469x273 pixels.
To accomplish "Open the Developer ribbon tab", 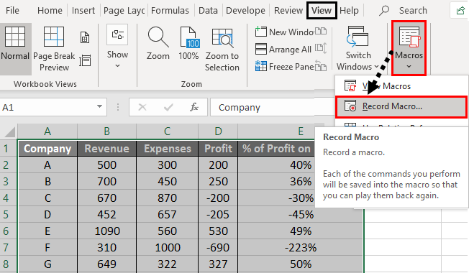I will [245, 11].
